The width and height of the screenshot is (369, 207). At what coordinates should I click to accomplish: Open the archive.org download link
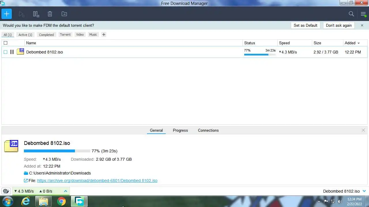click(97, 181)
